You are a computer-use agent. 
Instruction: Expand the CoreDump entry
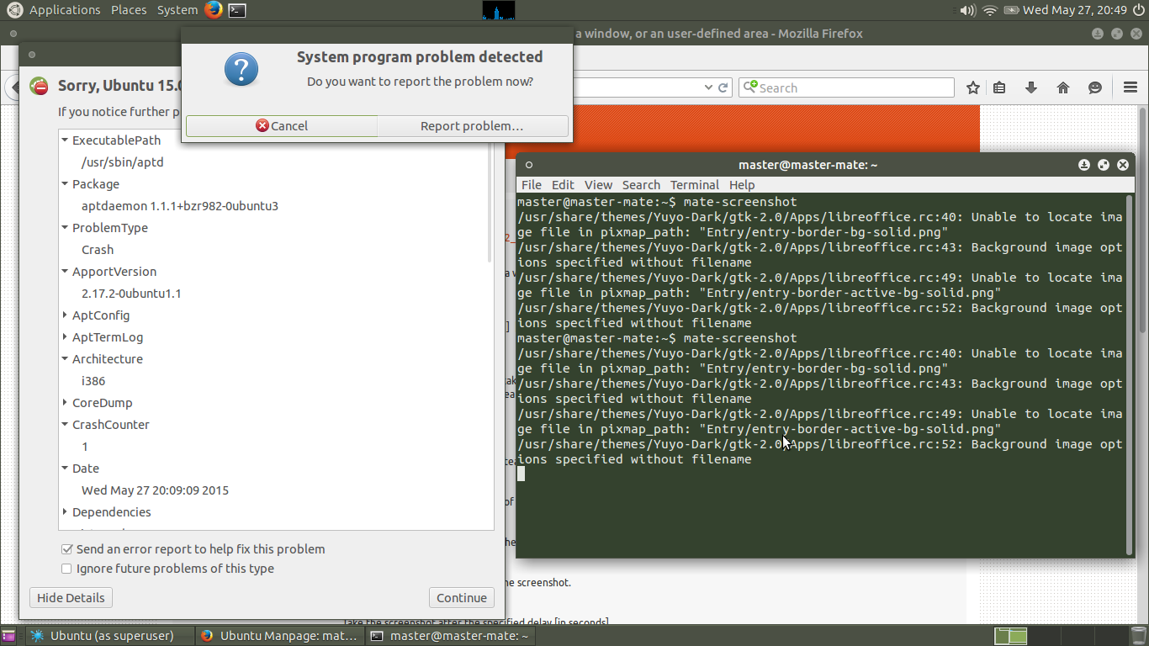click(65, 403)
